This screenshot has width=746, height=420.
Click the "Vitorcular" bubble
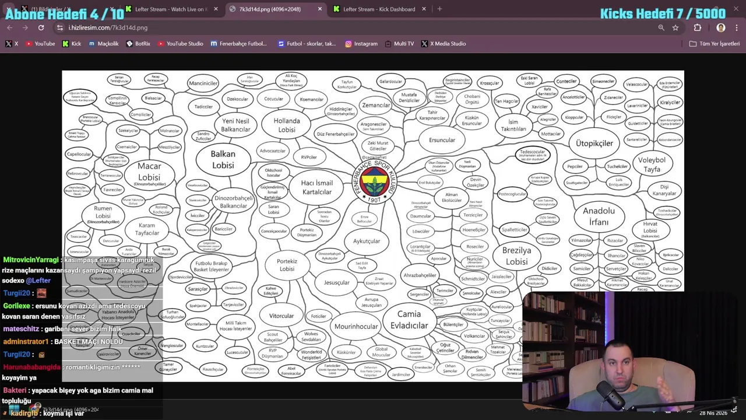(281, 316)
